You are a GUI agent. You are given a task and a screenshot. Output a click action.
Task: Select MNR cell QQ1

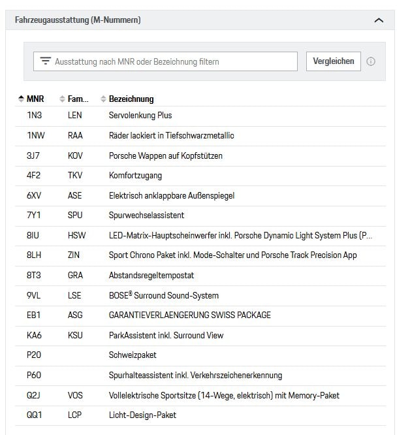[x=35, y=415]
